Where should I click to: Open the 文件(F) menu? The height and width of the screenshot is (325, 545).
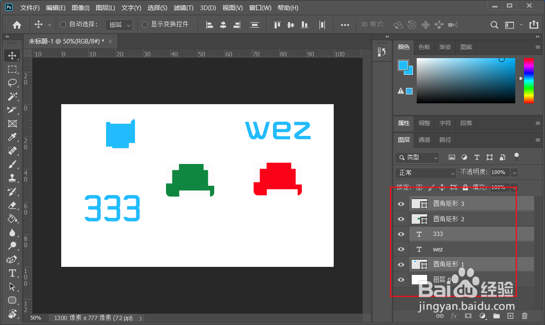(x=30, y=8)
